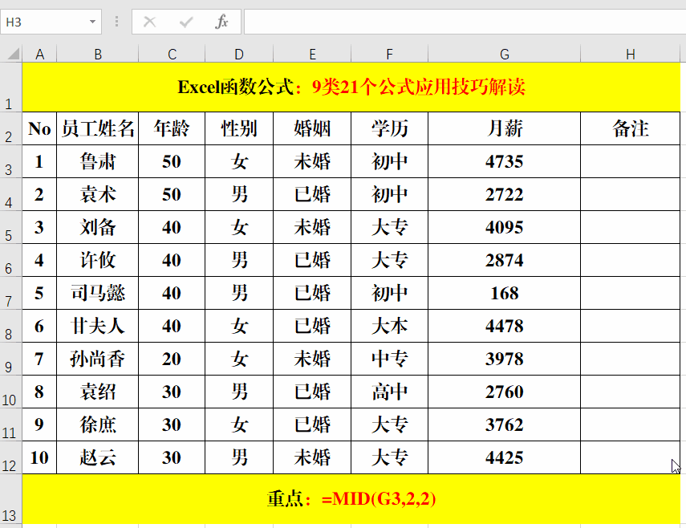The image size is (686, 528).
Task: Select the salary cell showing 168
Action: (x=504, y=293)
